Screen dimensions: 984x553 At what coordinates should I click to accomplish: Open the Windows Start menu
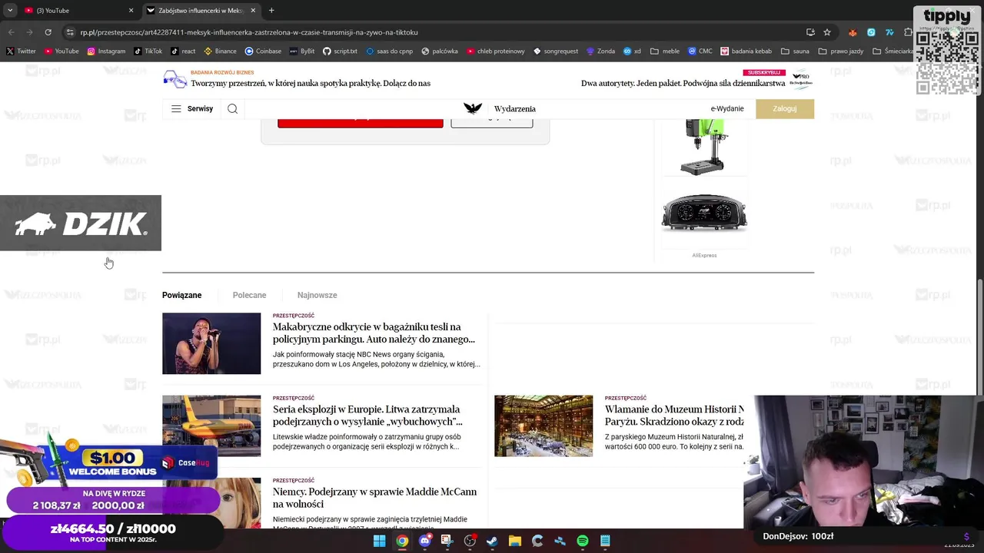pyautogui.click(x=379, y=541)
